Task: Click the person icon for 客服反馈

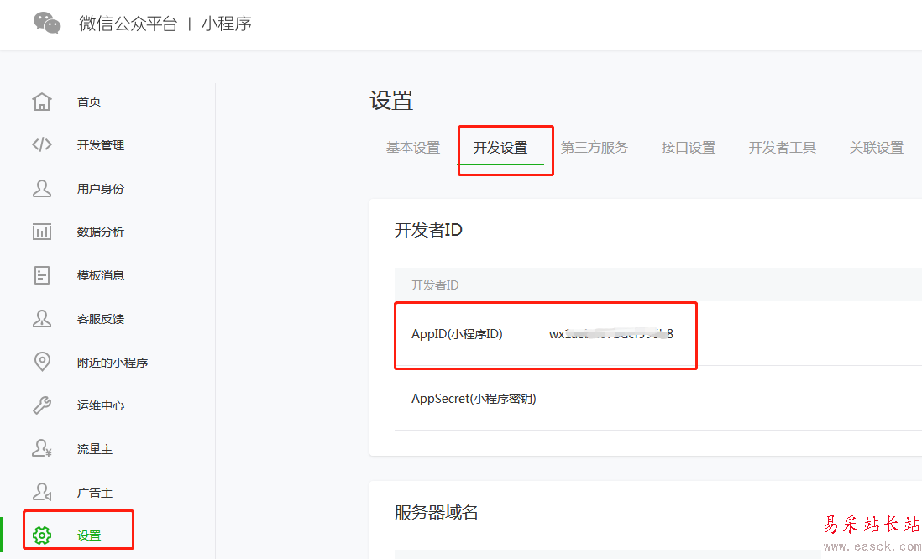Action: pyautogui.click(x=42, y=319)
